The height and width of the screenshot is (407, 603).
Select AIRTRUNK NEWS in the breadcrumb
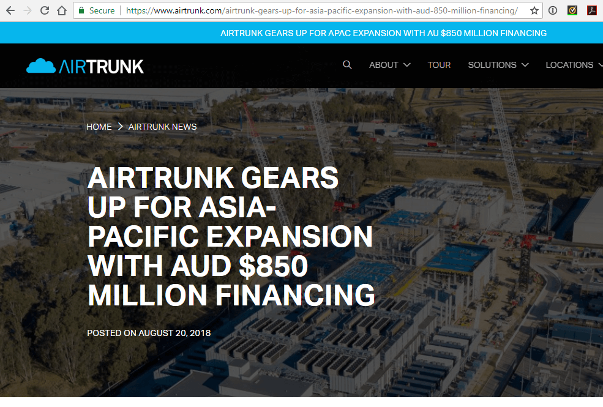point(162,127)
